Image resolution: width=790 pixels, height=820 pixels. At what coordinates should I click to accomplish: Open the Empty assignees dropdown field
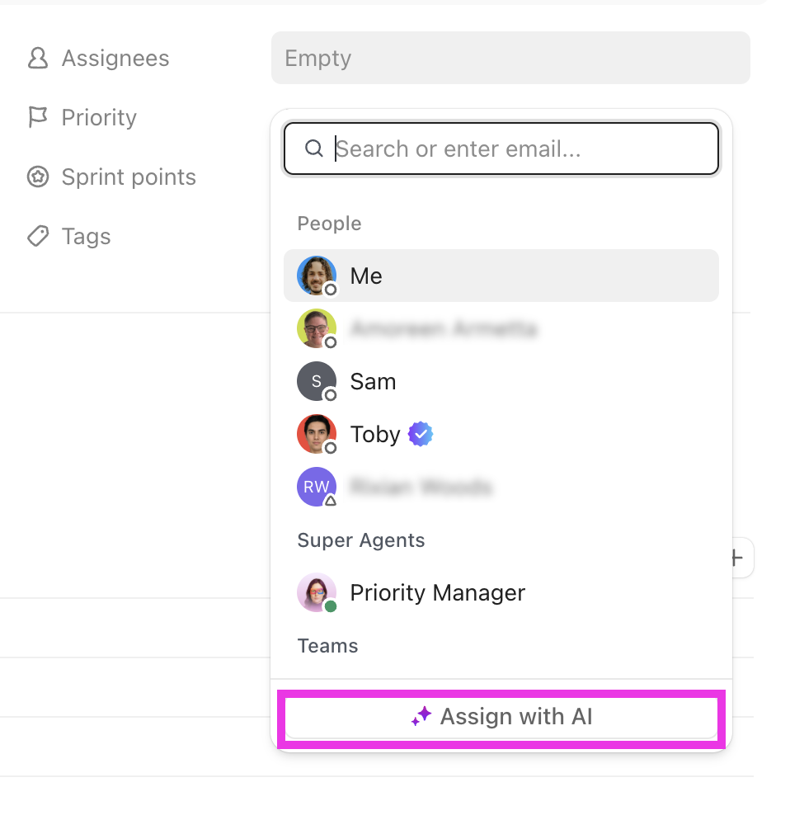tap(510, 58)
